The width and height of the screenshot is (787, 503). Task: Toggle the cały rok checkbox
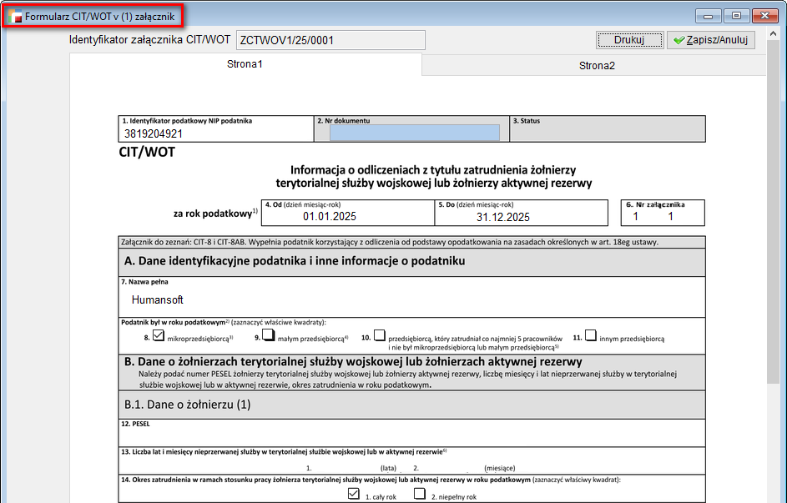tap(353, 495)
